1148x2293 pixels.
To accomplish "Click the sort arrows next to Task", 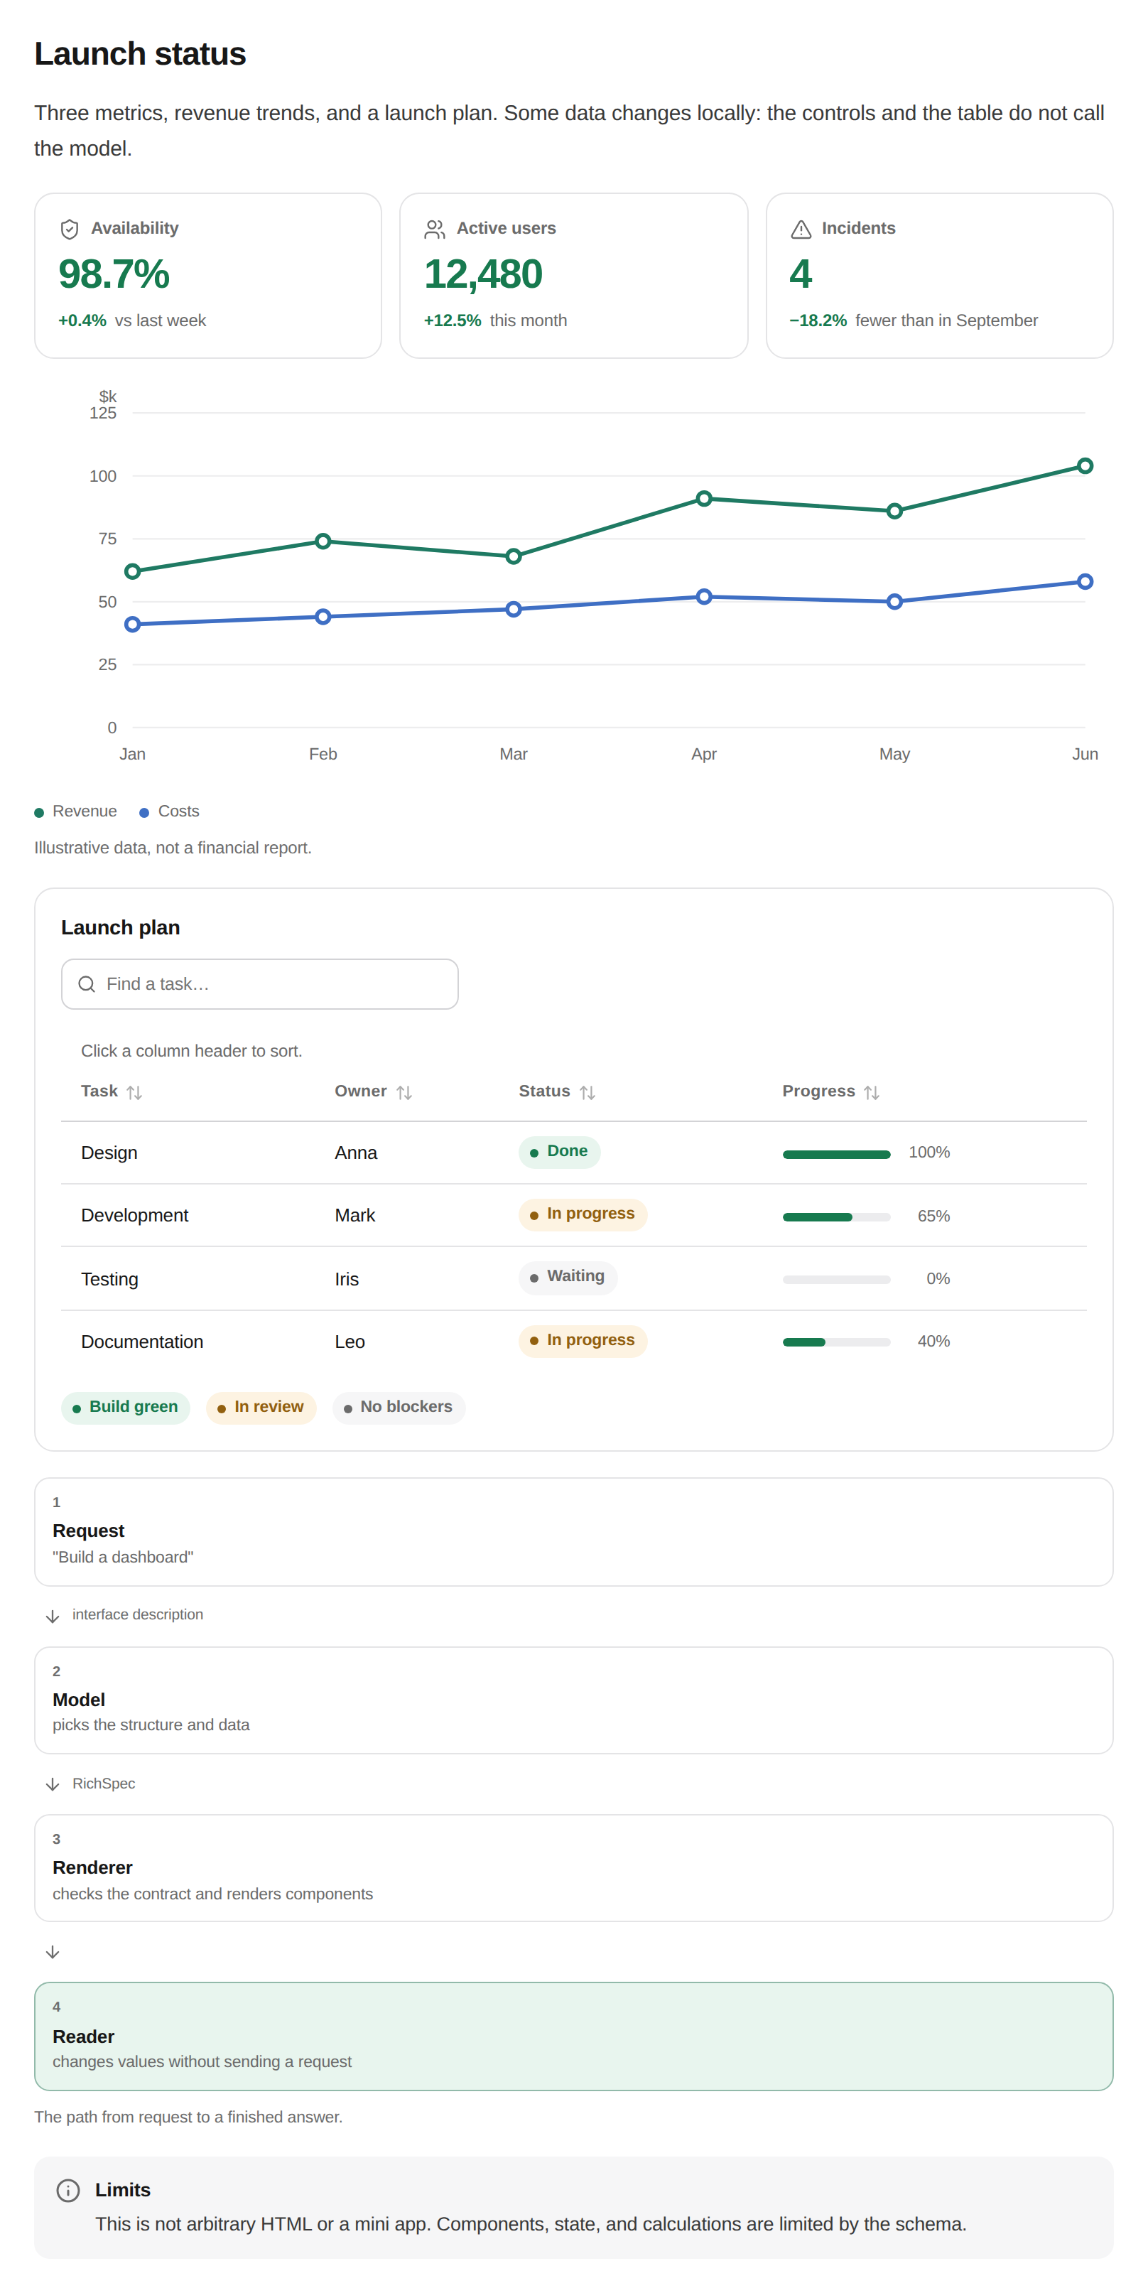I will point(134,1092).
